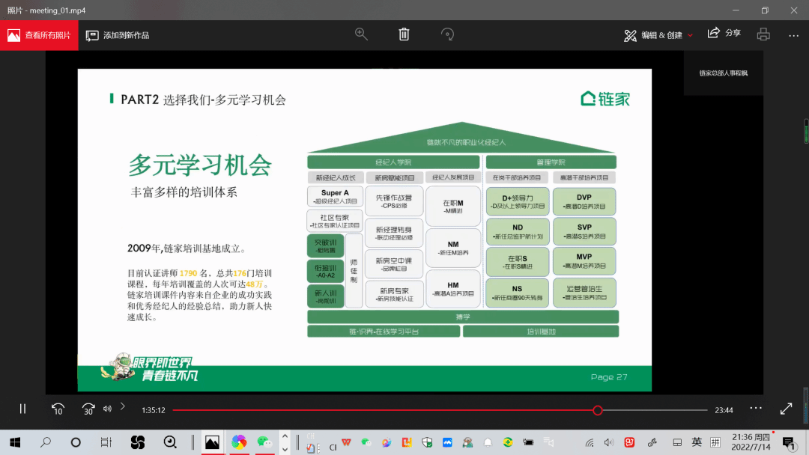Open the top toolbar more options menu
809x455 pixels.
[793, 35]
